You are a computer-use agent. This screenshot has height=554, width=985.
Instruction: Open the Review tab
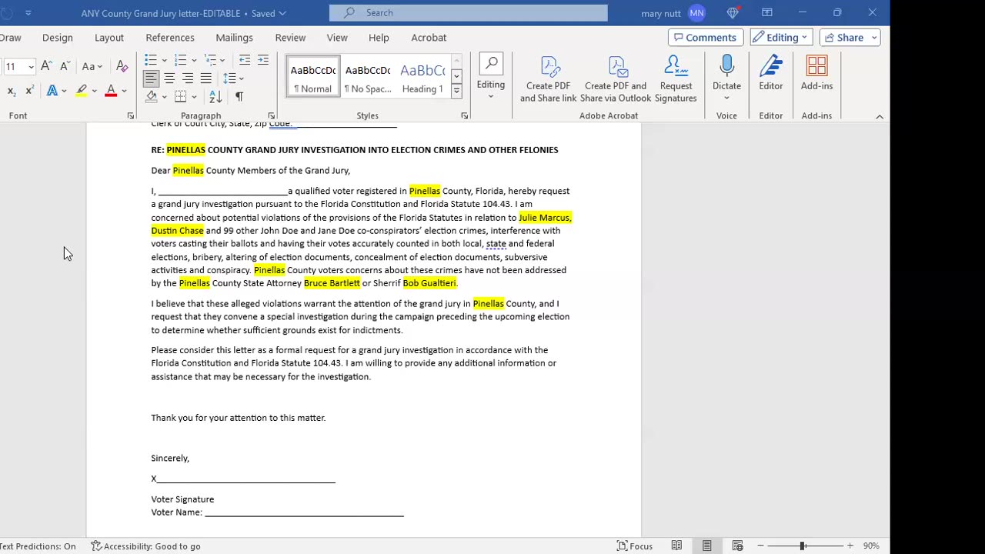(x=290, y=37)
